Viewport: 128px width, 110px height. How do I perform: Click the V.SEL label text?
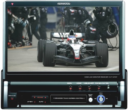point(86,83)
